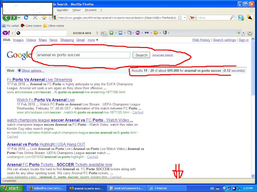Bookmark this page with the star icon
Image resolution: width=257 pixels, height=192 pixels.
pyautogui.click(x=180, y=18)
